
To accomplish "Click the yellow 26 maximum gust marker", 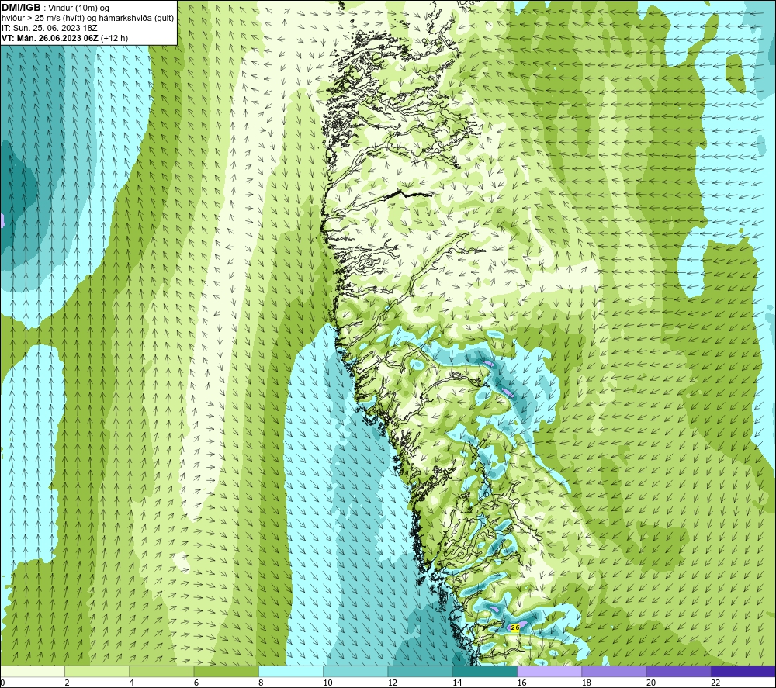I will (514, 627).
